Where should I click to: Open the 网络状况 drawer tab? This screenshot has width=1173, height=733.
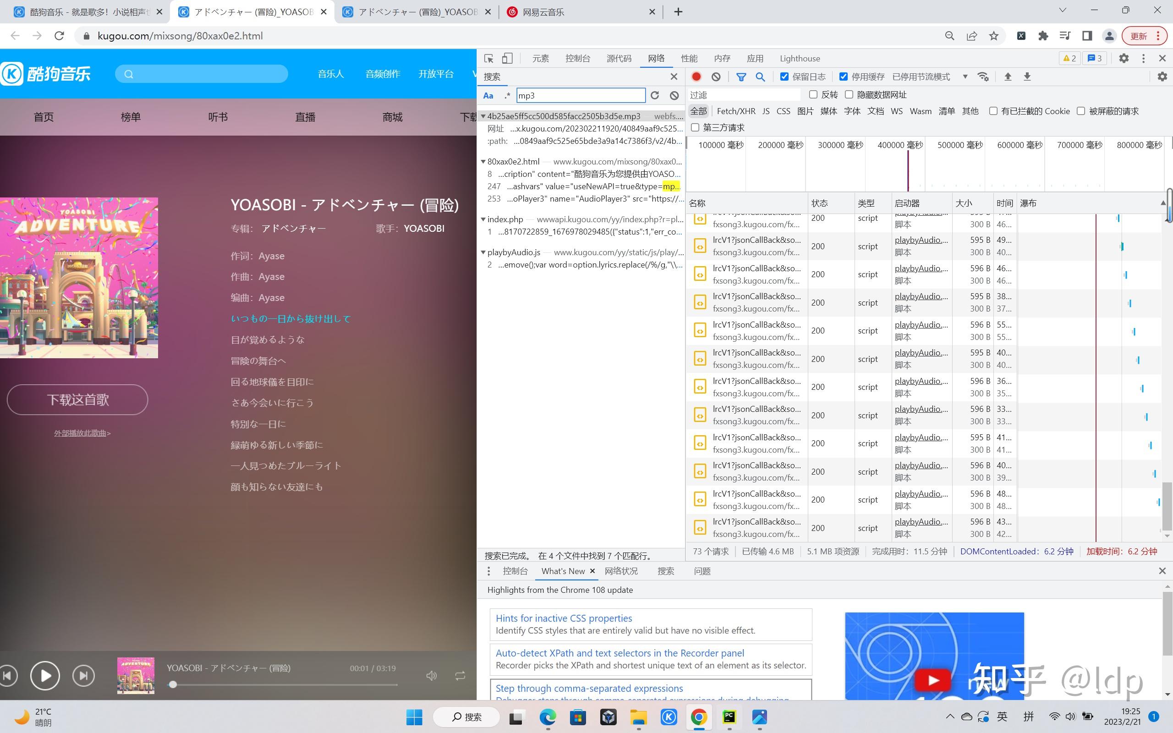click(x=621, y=571)
